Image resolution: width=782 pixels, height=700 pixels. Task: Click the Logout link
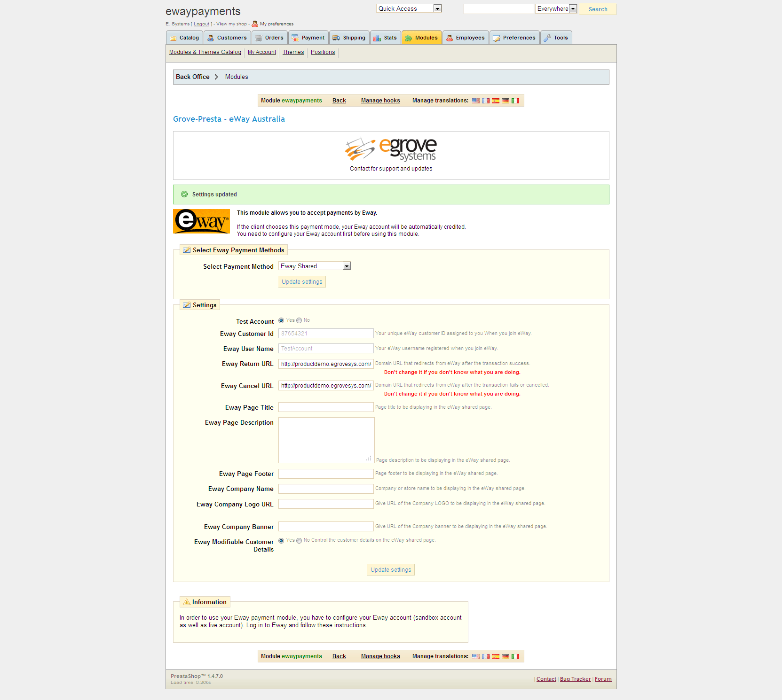[x=201, y=24]
